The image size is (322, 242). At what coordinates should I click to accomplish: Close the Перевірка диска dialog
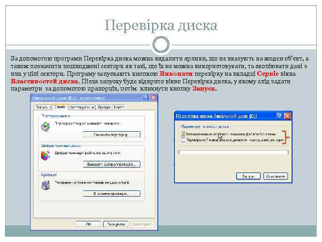288,116
